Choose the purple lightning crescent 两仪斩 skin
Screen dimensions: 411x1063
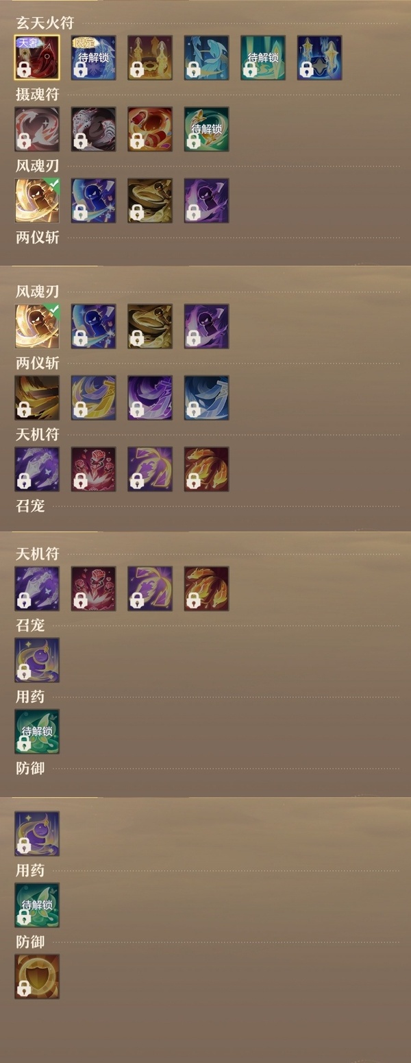(x=149, y=398)
